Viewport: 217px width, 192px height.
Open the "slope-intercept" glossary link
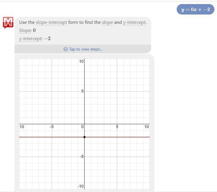pos(51,22)
